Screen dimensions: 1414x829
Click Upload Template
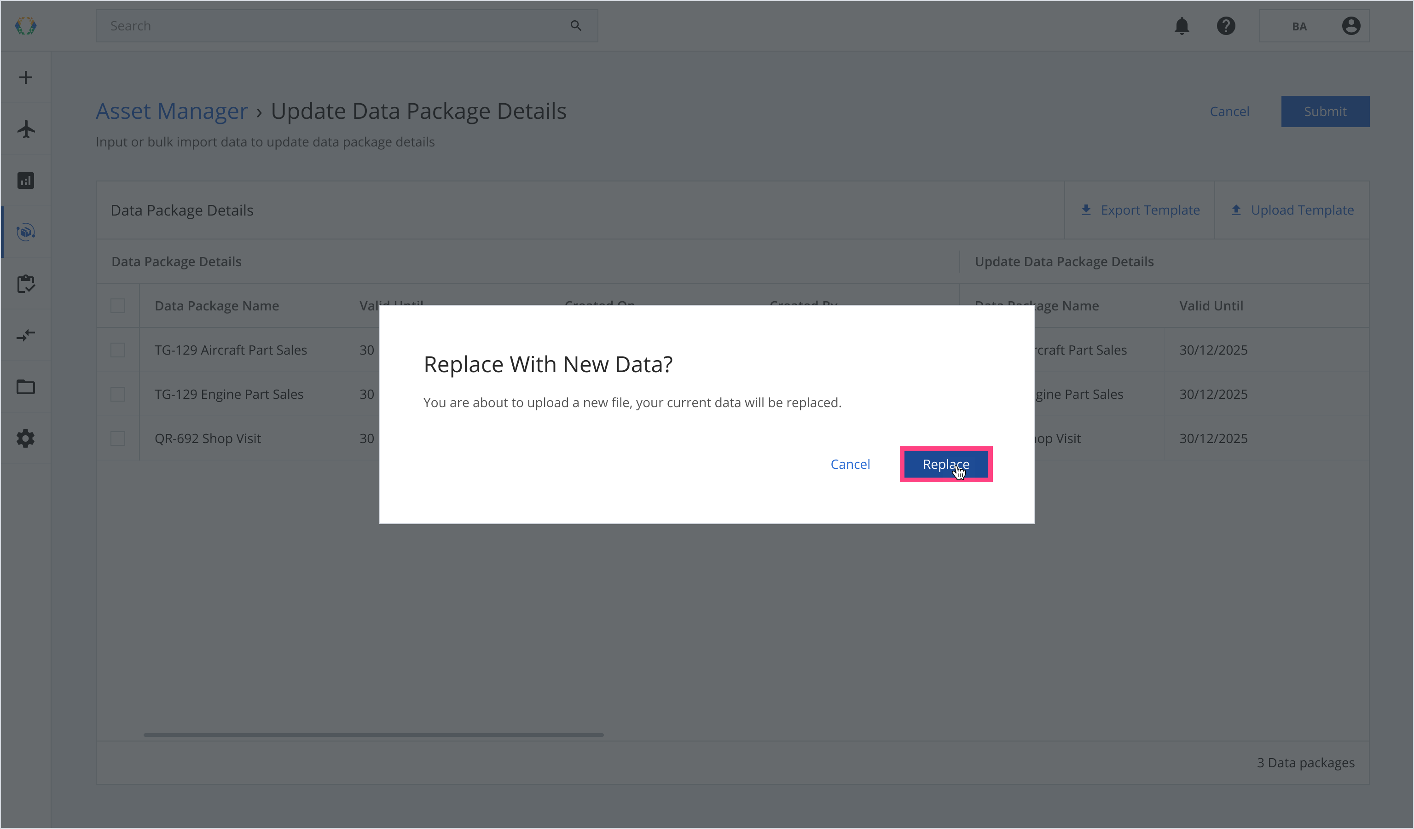click(x=1292, y=210)
